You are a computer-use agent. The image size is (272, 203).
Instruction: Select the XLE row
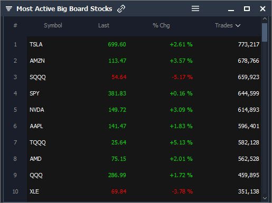coord(144,191)
